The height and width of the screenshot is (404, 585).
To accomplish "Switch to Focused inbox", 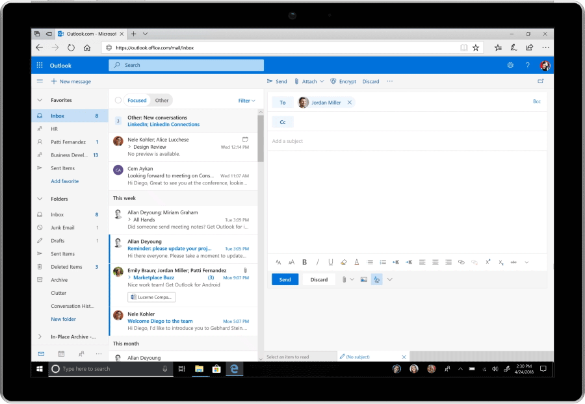I will [137, 100].
